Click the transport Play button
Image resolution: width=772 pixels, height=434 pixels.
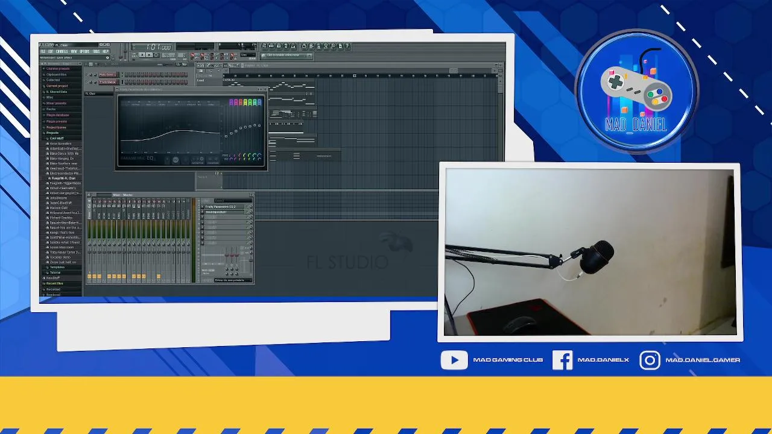[x=142, y=55]
